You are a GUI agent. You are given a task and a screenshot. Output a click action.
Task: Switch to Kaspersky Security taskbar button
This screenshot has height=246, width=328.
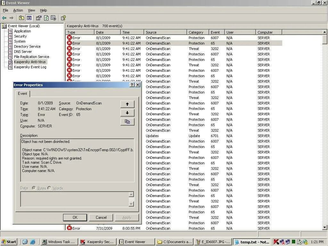click(x=97, y=242)
